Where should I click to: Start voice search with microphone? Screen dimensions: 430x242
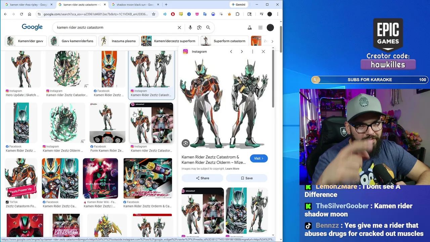click(x=190, y=28)
